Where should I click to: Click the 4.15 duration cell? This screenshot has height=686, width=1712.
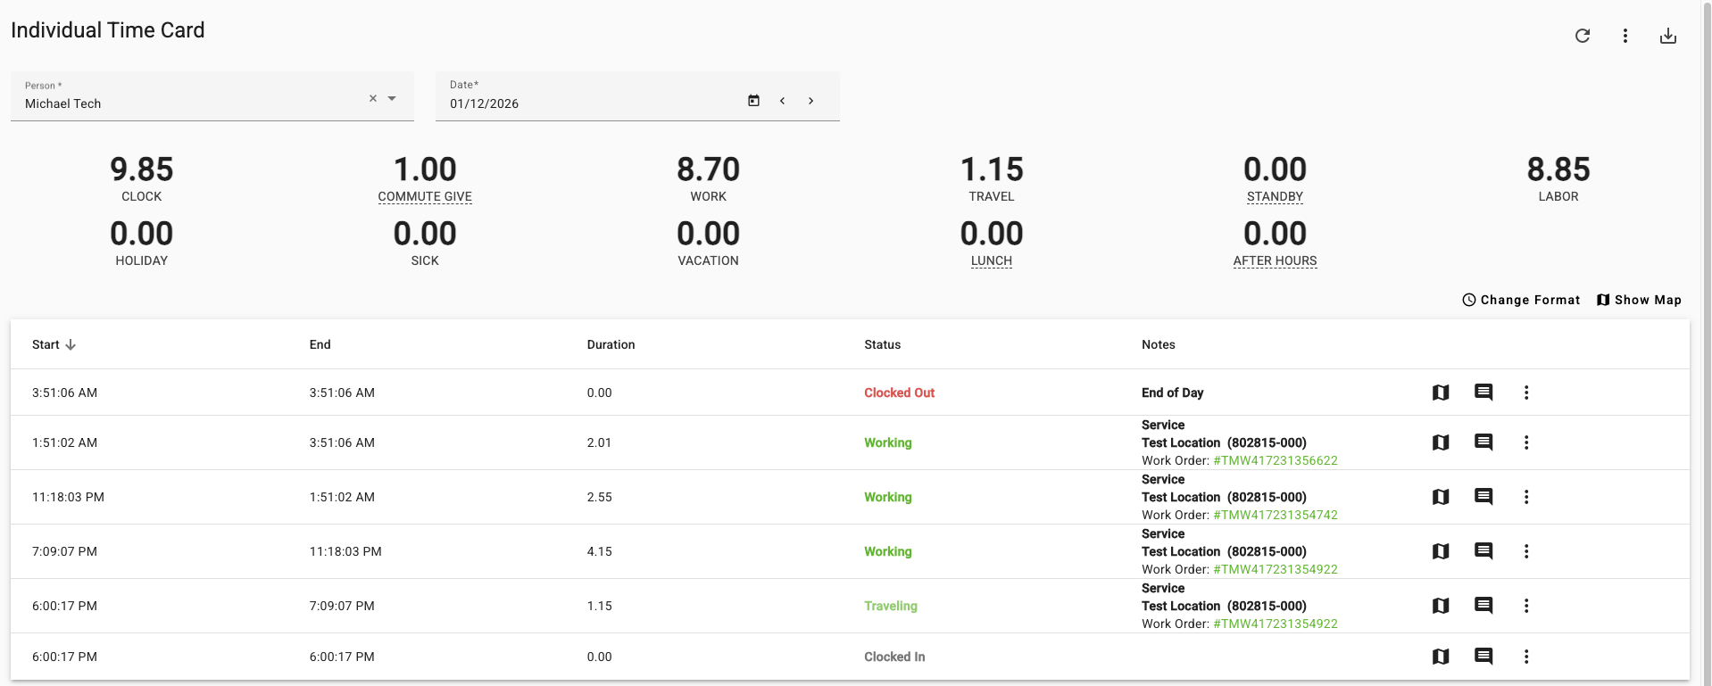pyautogui.click(x=599, y=551)
